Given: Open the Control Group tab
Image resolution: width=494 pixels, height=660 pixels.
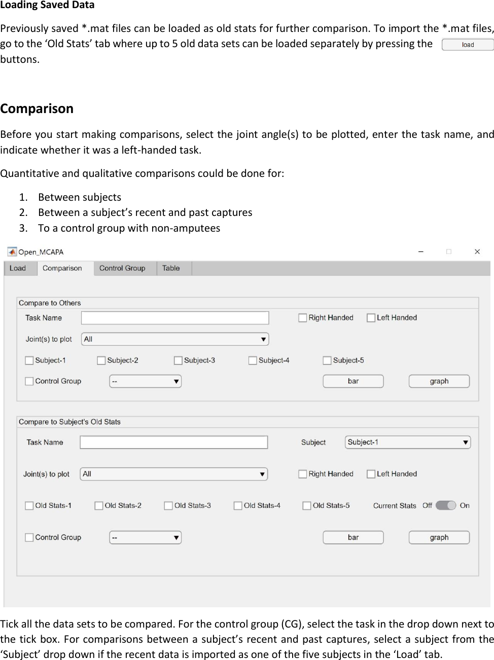Looking at the screenshot, I should [123, 268].
